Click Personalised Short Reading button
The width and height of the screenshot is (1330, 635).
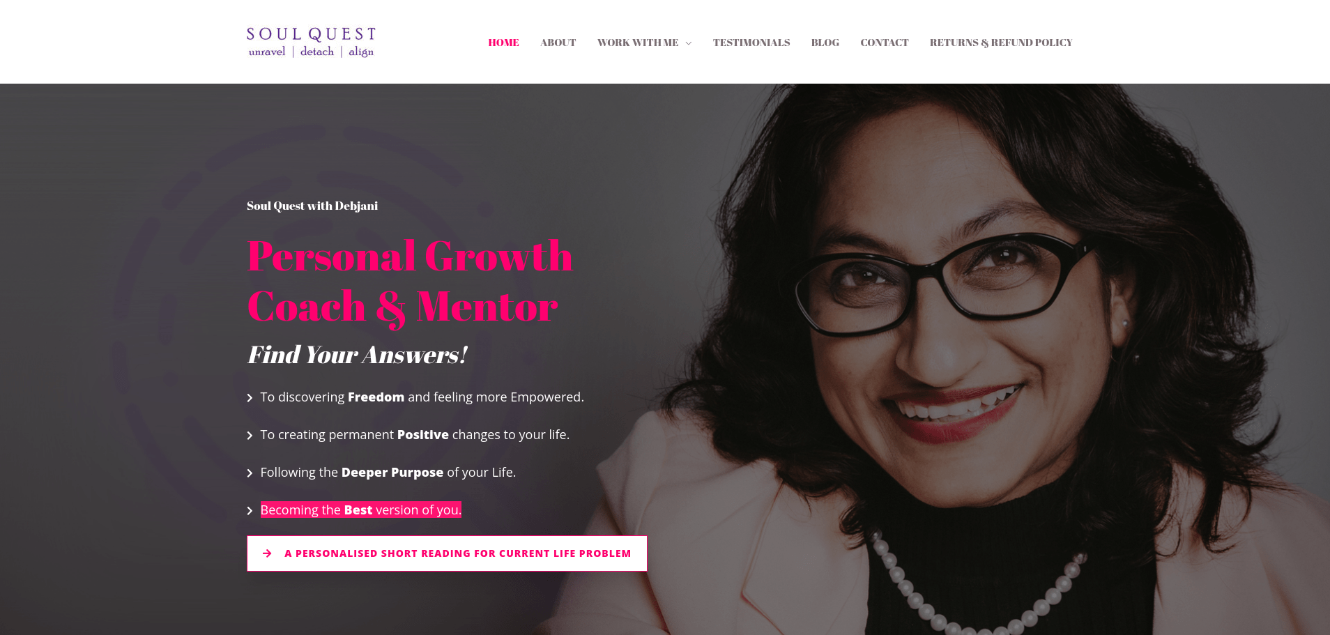coord(447,553)
